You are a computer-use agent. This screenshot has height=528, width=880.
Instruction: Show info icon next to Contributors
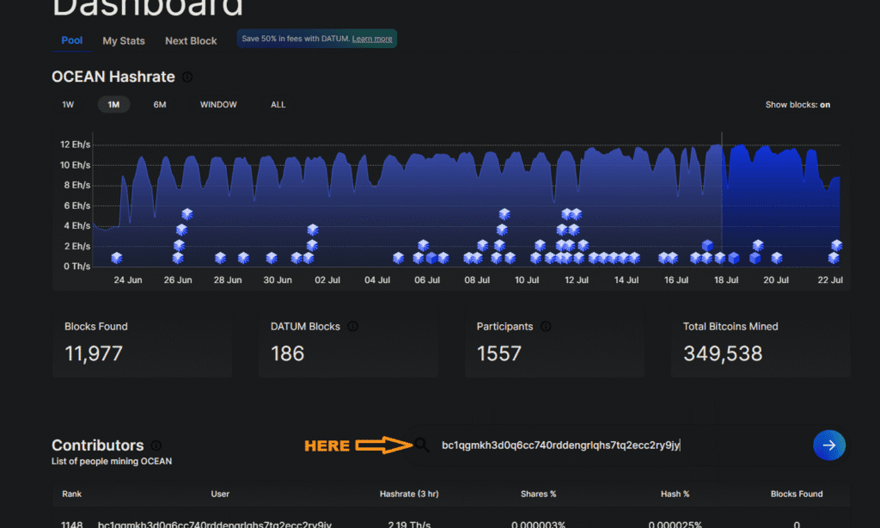point(156,445)
